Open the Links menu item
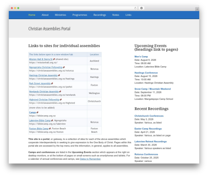 tap(128, 15)
